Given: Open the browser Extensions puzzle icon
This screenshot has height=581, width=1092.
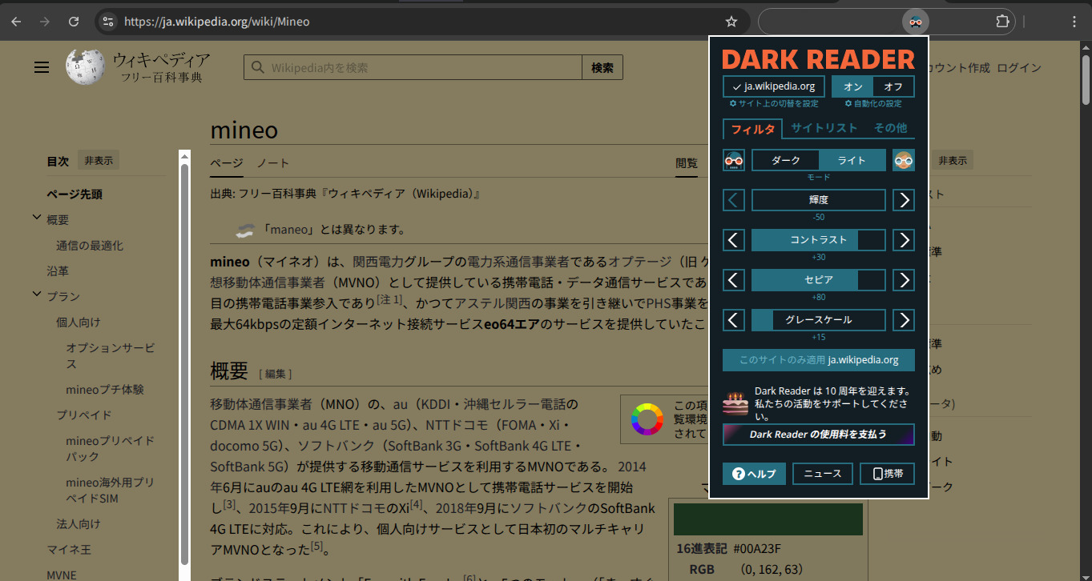Looking at the screenshot, I should point(1002,22).
